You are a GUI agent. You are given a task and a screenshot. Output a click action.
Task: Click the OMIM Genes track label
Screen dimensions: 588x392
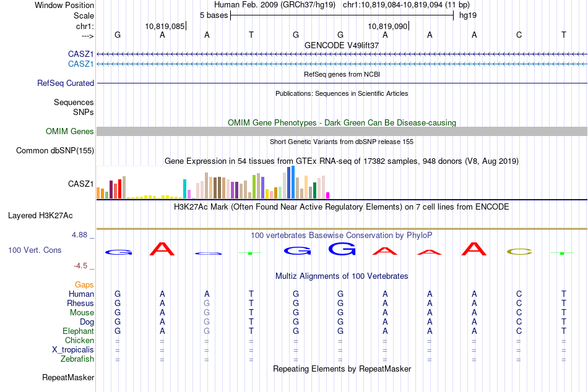click(x=69, y=131)
